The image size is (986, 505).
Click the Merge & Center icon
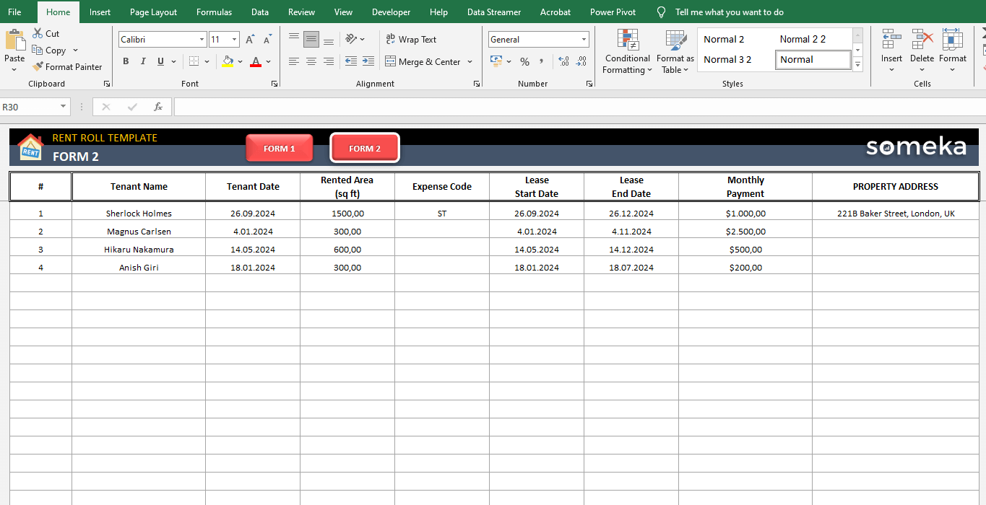[x=390, y=61]
